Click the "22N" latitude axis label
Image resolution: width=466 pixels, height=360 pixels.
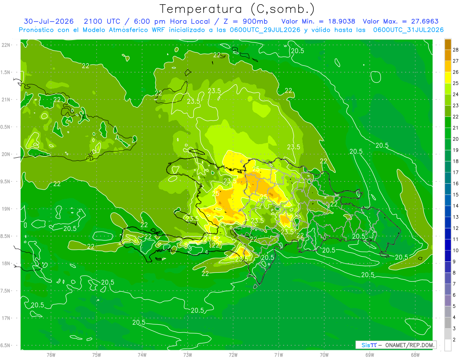(x=6, y=45)
